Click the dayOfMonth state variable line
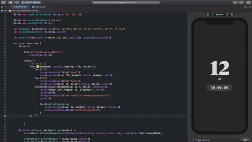The image size is (252, 142). tap(33, 23)
